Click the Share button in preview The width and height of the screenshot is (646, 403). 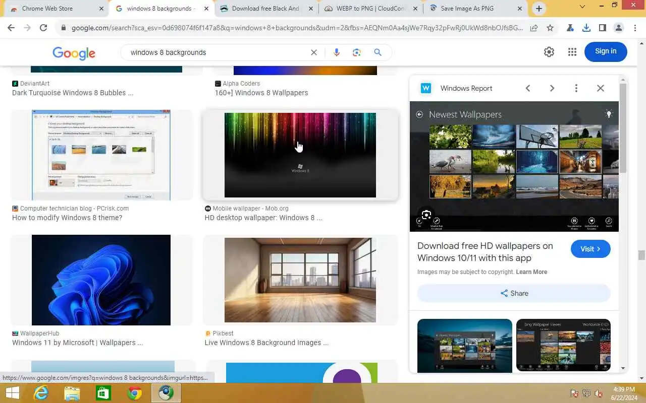(514, 293)
